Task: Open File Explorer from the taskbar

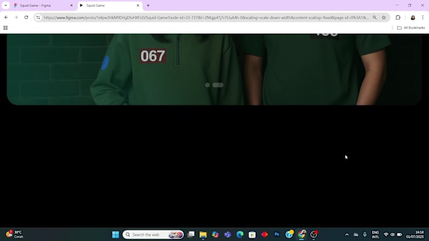Action: [x=203, y=235]
